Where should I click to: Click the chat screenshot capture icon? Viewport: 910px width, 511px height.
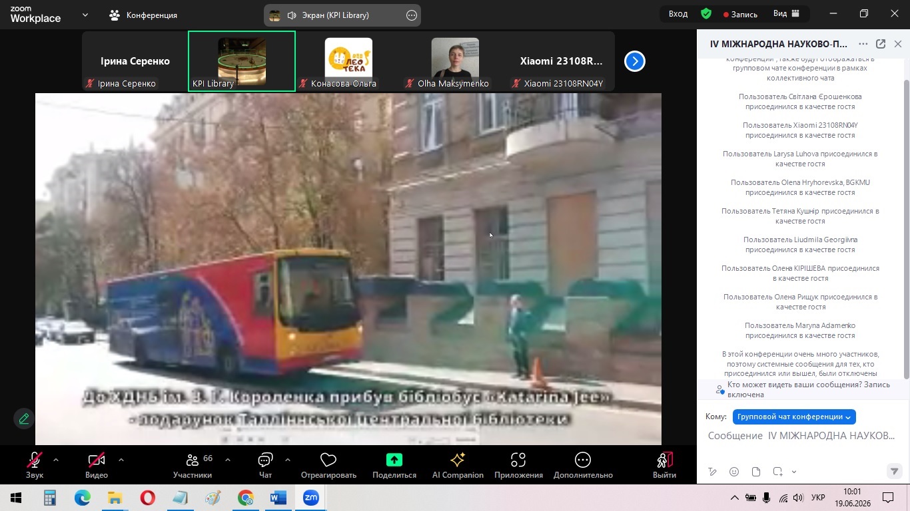tap(777, 472)
